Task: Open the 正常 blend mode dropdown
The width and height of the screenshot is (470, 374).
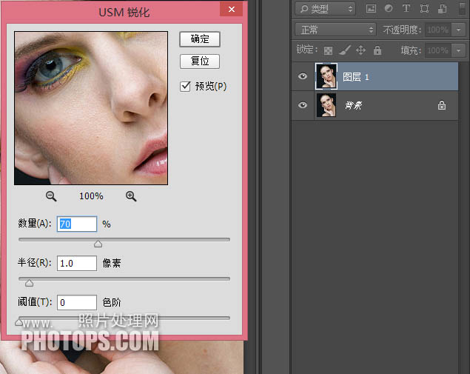Action: (x=335, y=30)
